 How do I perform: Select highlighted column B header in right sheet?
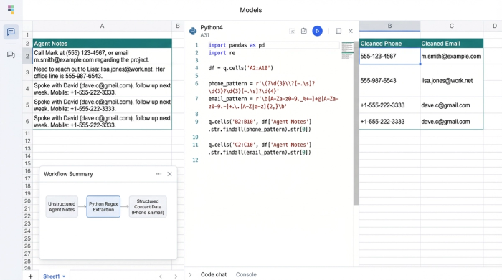click(389, 26)
